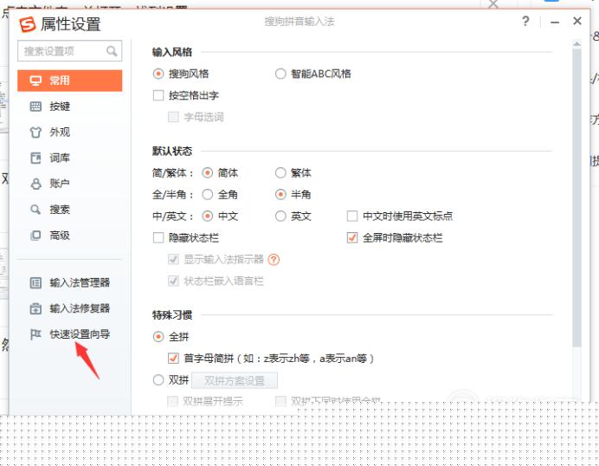Click the question mark help button

(x=525, y=21)
